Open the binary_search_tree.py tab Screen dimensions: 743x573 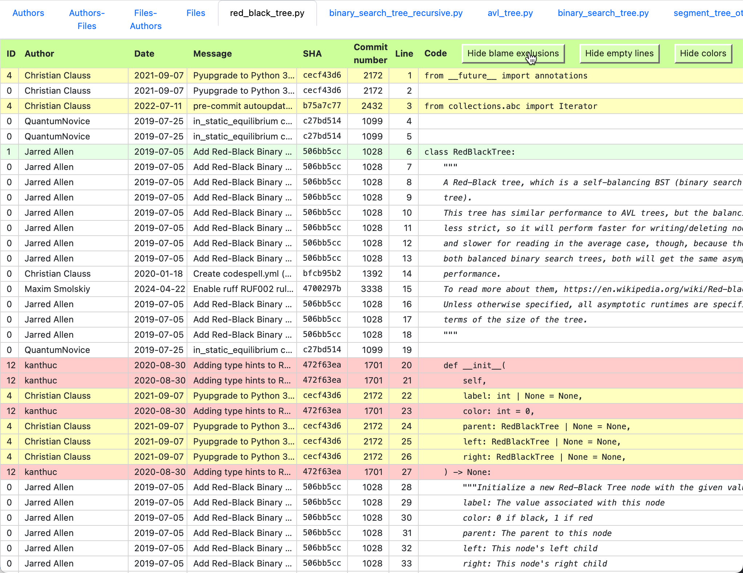coord(603,13)
